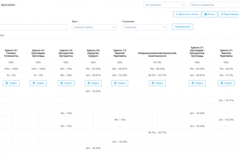Open График for Кресло 3/2 Ортодонтия
239x157 pixels.
(x=66, y=83)
